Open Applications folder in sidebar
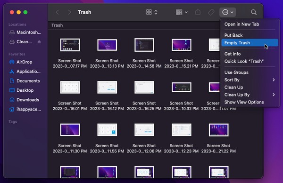The height and width of the screenshot is (183, 283). tap(25, 72)
